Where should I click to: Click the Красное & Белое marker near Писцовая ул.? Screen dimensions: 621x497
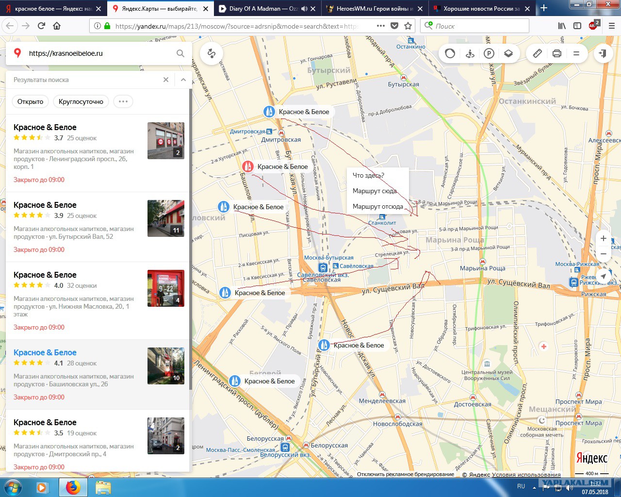[x=223, y=207]
